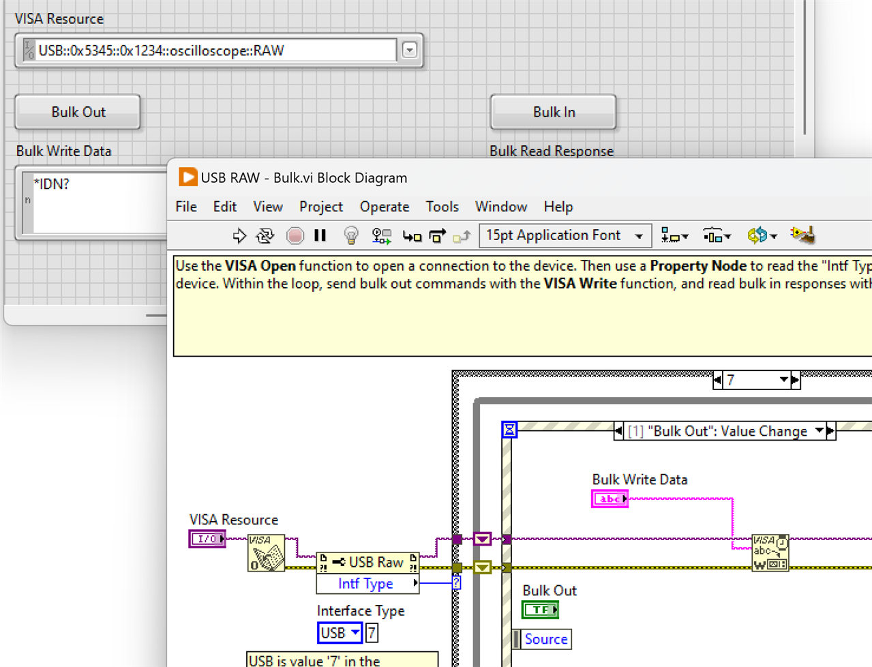Image resolution: width=872 pixels, height=667 pixels.
Task: Select the Bulk Out boolean TF terminal
Action: click(x=541, y=610)
